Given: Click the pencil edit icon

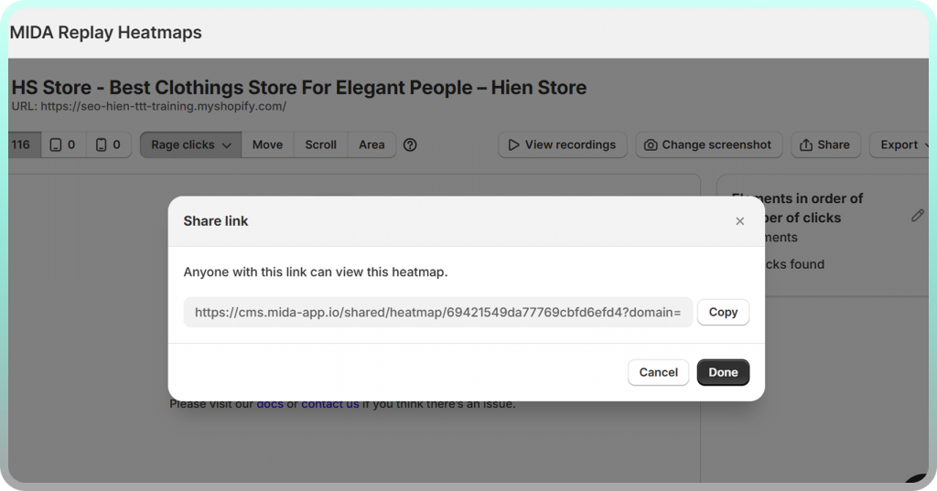Looking at the screenshot, I should [x=917, y=216].
